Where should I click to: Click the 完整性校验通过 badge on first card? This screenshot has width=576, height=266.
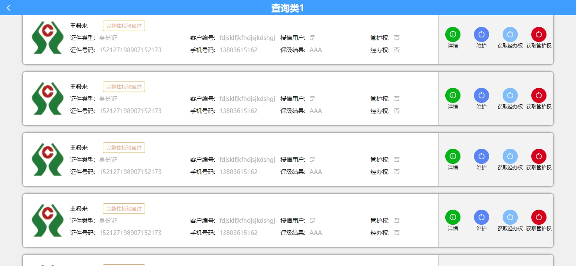click(x=124, y=26)
